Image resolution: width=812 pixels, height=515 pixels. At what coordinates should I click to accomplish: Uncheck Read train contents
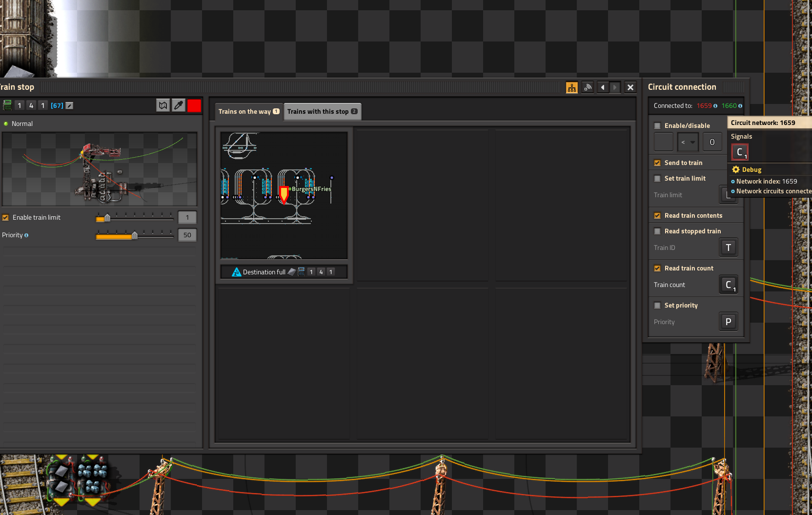[657, 216]
